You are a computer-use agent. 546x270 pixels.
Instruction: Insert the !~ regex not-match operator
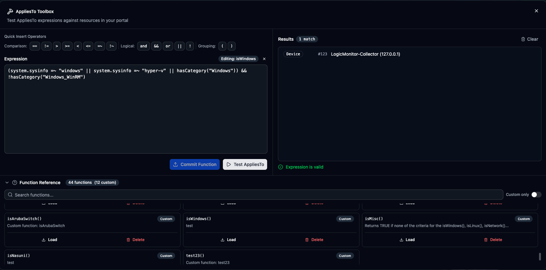pos(111,46)
